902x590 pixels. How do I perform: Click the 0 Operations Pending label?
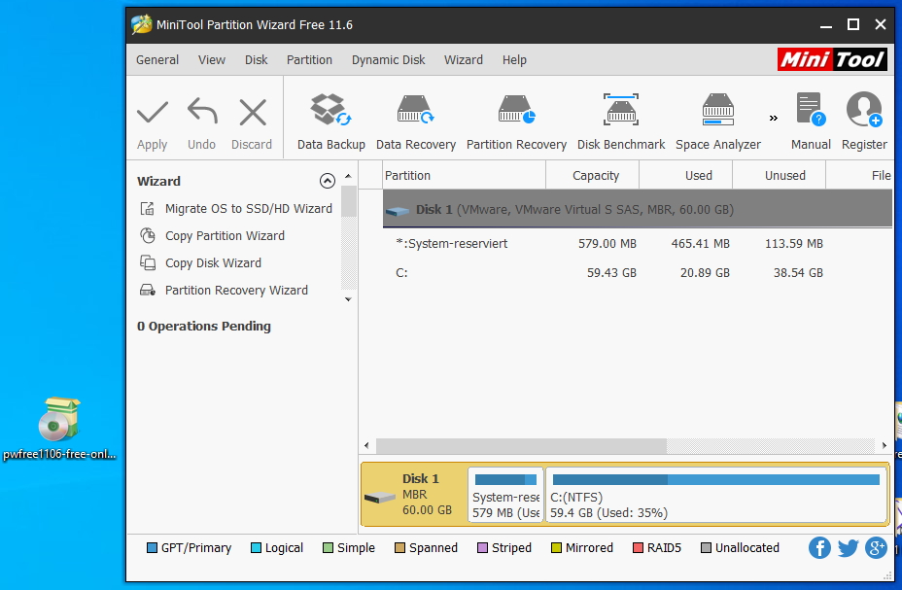(204, 326)
